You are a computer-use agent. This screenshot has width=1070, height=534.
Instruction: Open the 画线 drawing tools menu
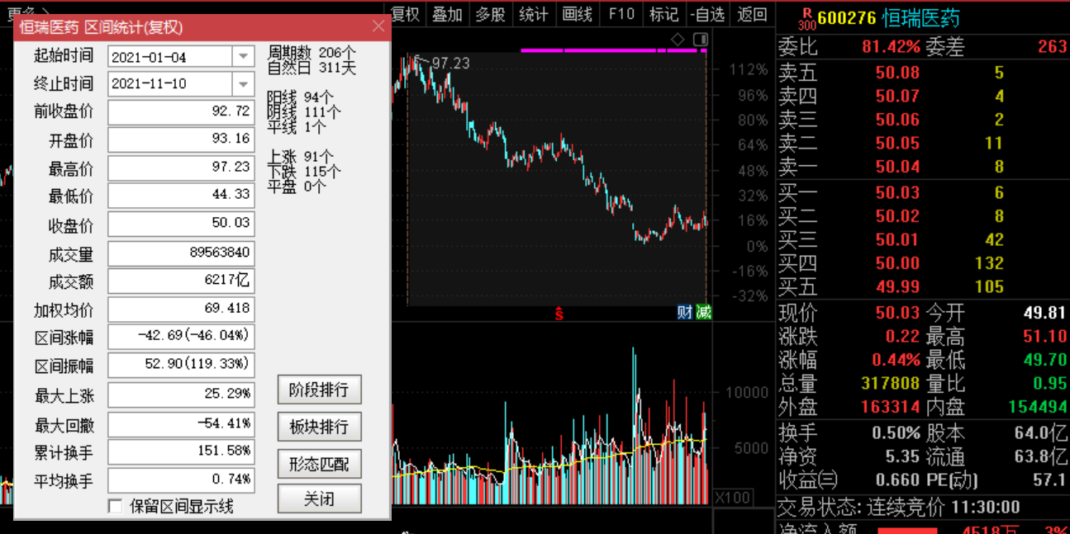pos(577,14)
